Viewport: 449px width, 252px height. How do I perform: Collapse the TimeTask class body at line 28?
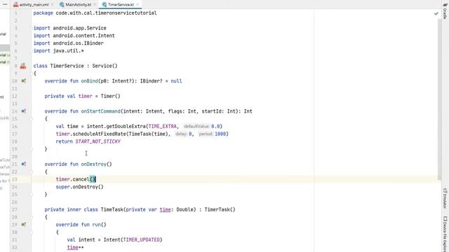32,217
